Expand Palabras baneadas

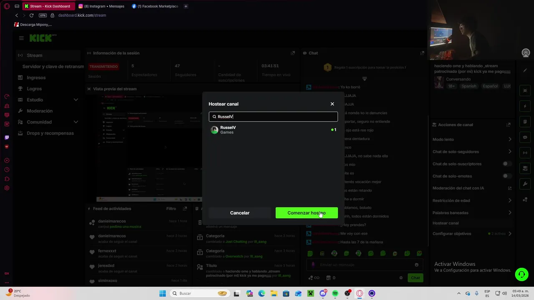click(x=472, y=213)
